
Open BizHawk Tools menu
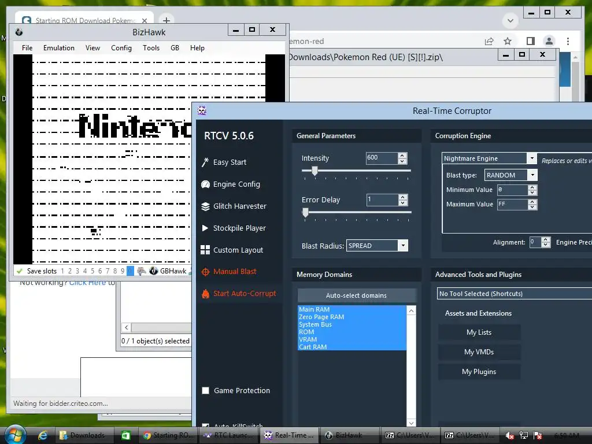tap(151, 48)
